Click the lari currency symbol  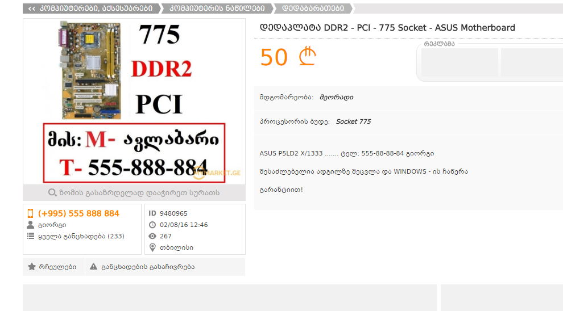point(307,56)
